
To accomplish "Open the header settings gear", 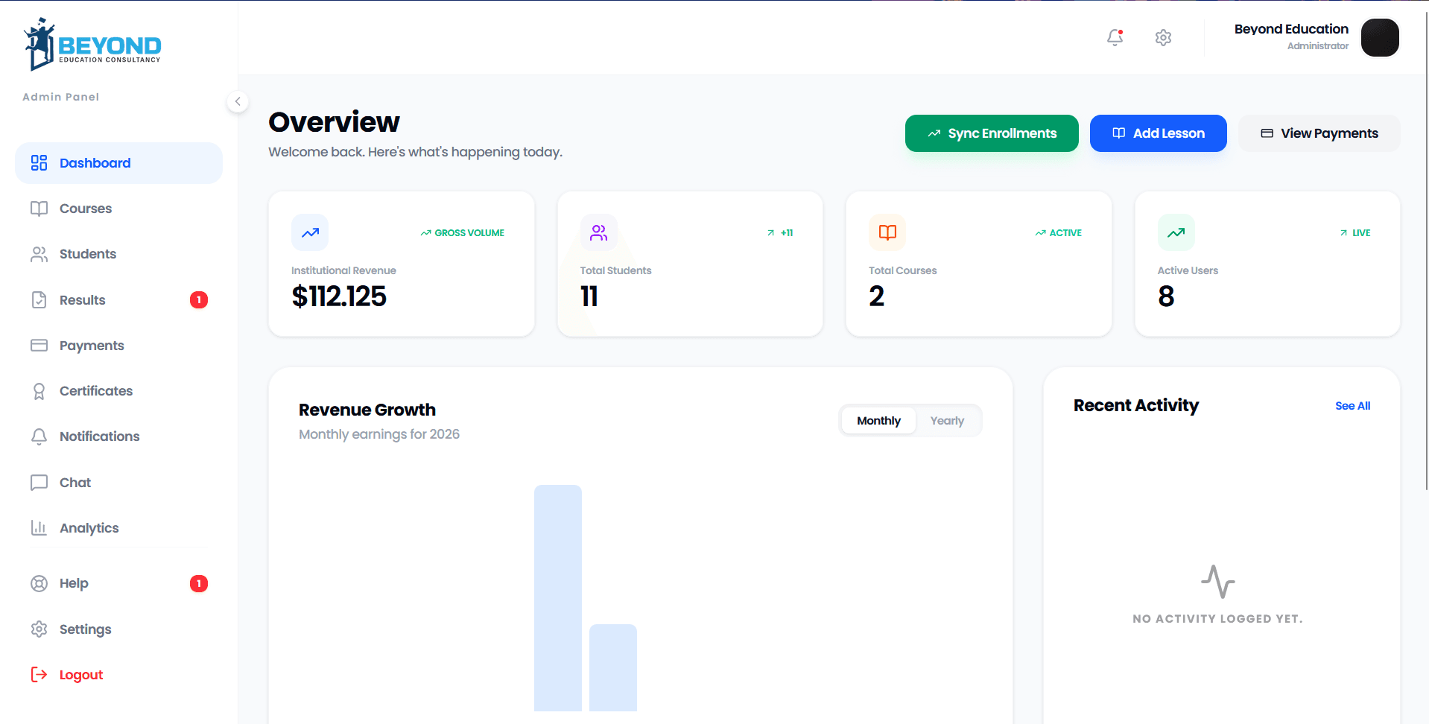I will (x=1163, y=37).
